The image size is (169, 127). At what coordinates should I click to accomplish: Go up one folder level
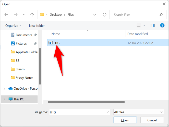(x=32, y=14)
